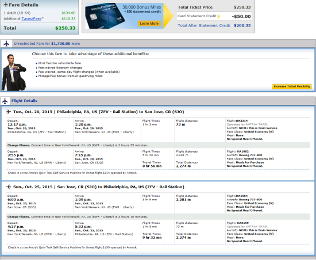
Task: Click flight number UA1082
Action: click(243, 152)
